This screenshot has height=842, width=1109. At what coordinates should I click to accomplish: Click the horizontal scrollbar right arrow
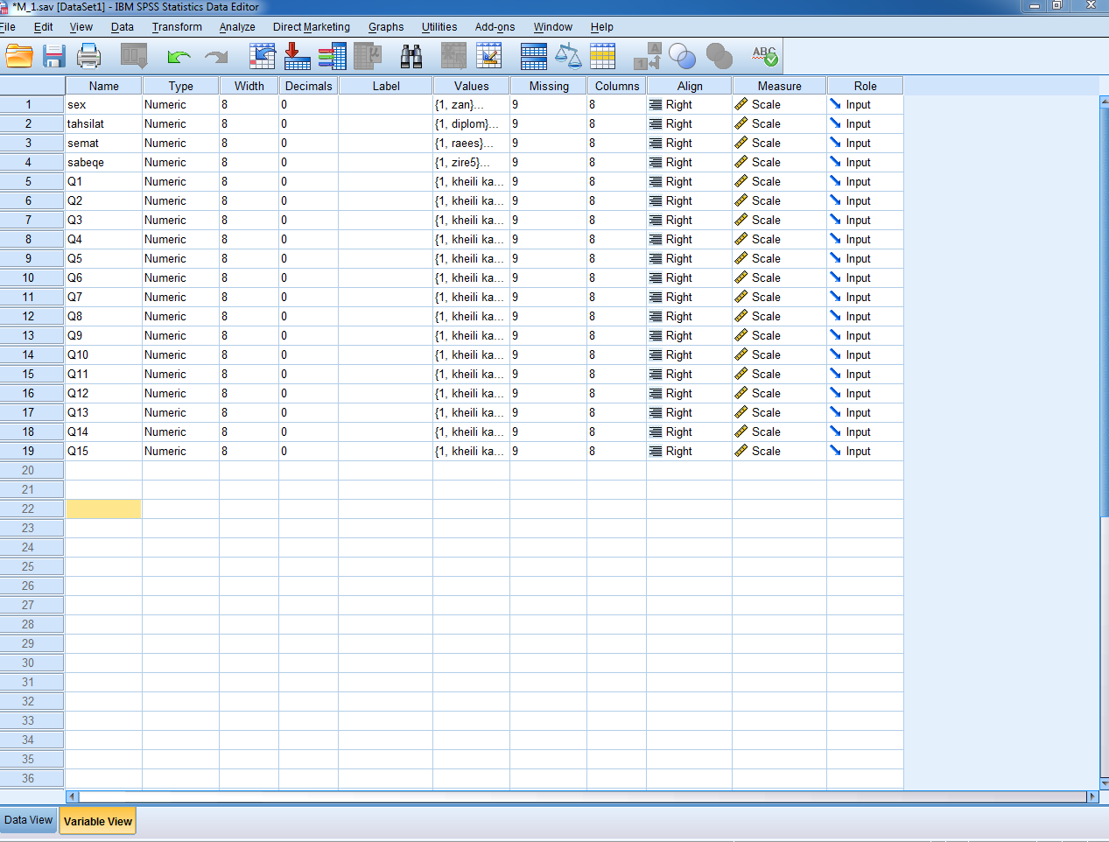pyautogui.click(x=1092, y=796)
